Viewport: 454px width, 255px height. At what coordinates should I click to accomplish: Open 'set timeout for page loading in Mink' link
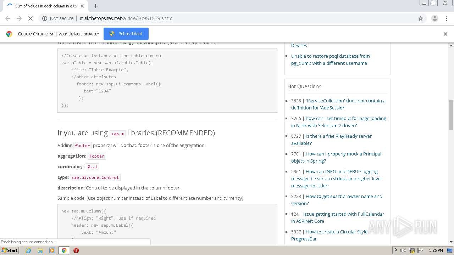pos(339,122)
